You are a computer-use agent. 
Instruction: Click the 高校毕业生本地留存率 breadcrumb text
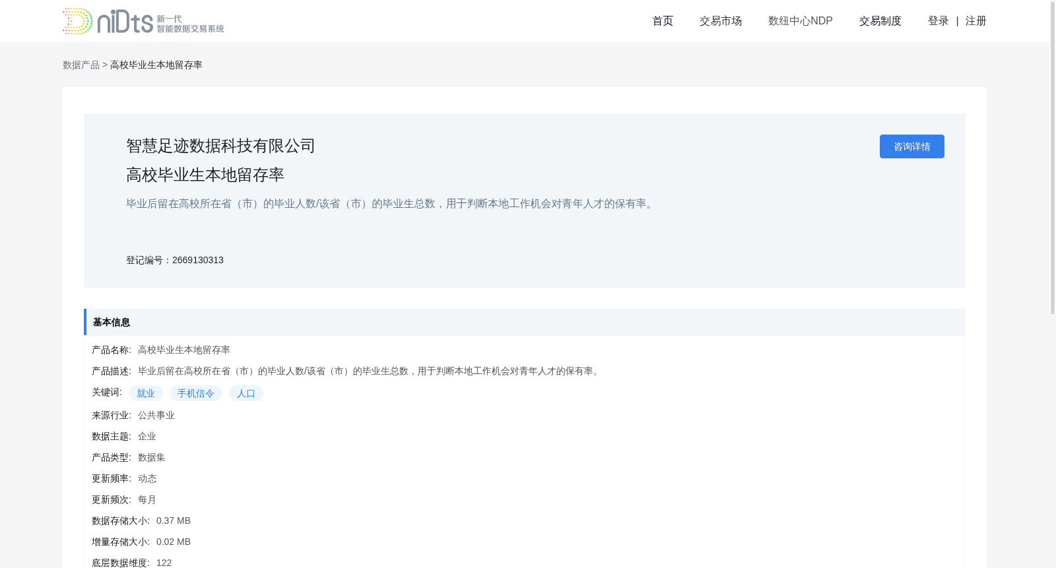pos(156,65)
